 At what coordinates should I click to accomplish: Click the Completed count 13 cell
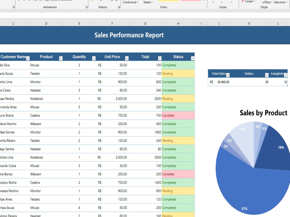tap(278, 82)
